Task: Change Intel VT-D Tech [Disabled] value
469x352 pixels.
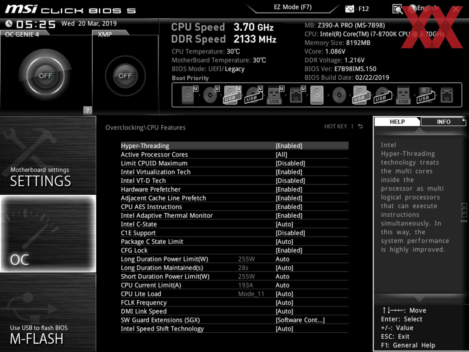Action: [x=290, y=180]
